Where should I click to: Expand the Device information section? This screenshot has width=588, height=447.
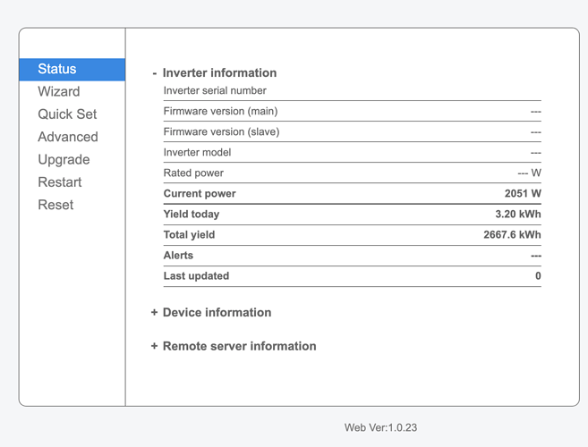point(217,313)
